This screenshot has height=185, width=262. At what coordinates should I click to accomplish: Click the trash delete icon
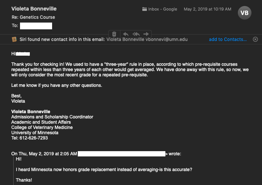(114, 34)
